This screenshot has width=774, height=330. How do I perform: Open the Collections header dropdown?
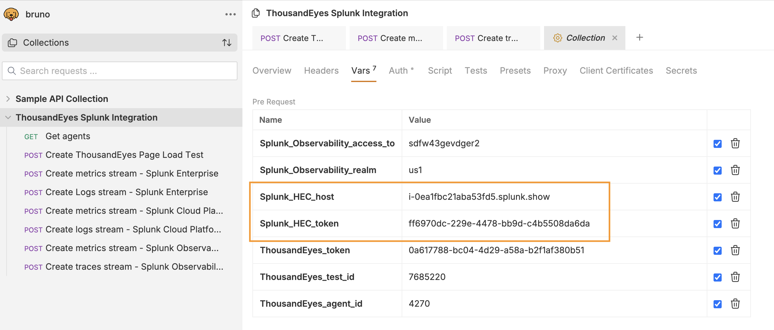coord(45,43)
